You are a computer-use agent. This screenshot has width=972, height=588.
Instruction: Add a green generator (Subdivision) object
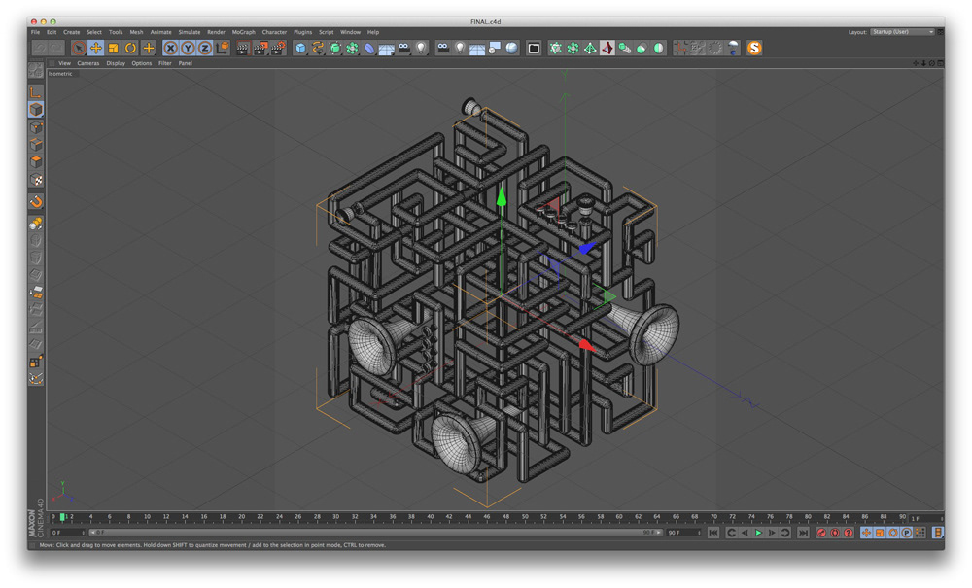coord(334,48)
